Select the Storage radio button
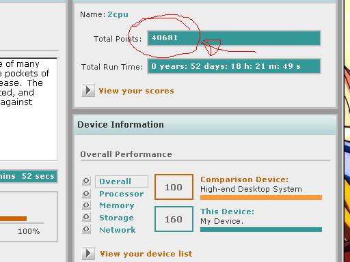Screen dimensions: 350x262 pyautogui.click(x=86, y=217)
